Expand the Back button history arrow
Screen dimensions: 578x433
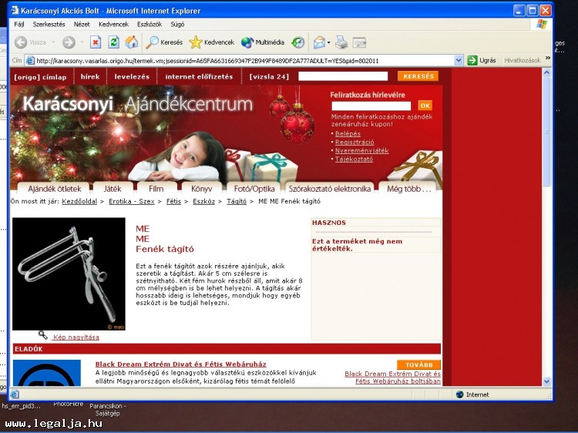(53, 42)
